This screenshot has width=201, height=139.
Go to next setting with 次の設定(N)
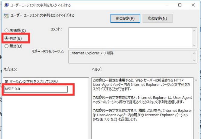coord(157,18)
